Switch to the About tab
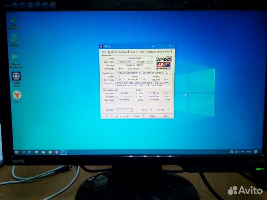 (168, 51)
